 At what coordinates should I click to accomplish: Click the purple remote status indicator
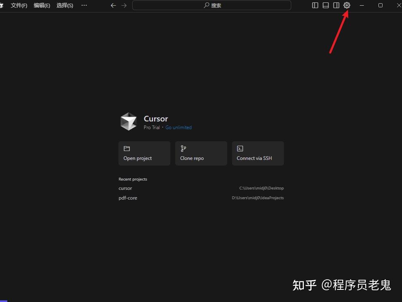tap(4, 301)
